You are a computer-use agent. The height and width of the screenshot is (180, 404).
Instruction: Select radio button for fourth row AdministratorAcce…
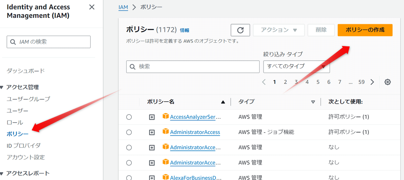point(129,163)
